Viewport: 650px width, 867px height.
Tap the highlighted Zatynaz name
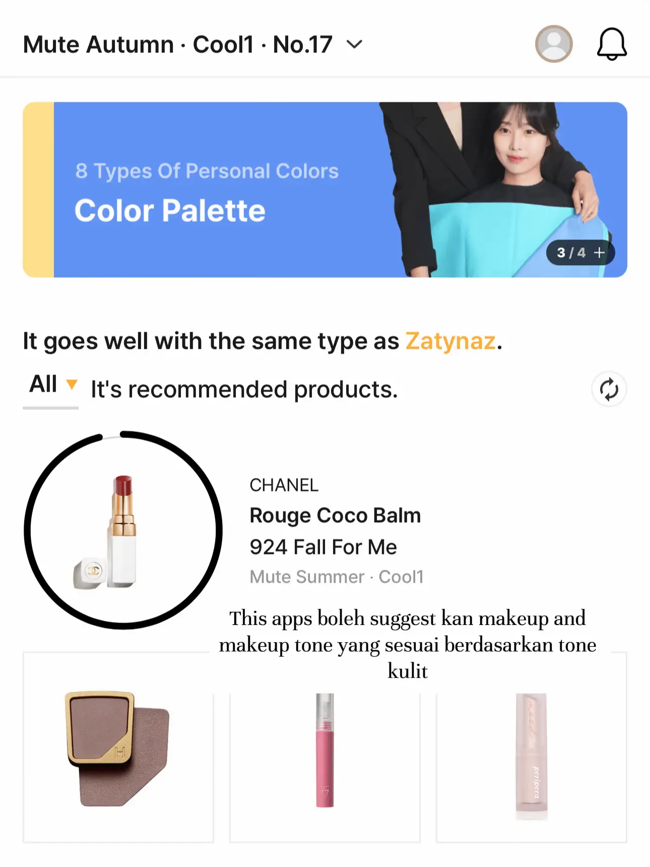(x=450, y=341)
